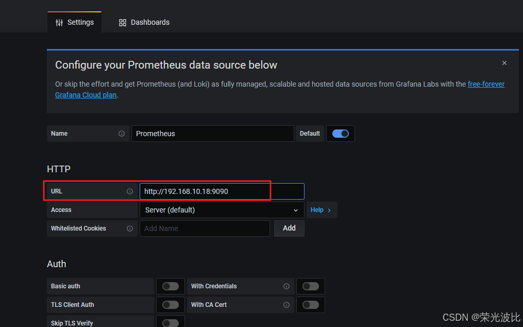Viewport: 523px width, 327px height.
Task: Click the Whitelisted Cookies label
Action: tap(78, 228)
